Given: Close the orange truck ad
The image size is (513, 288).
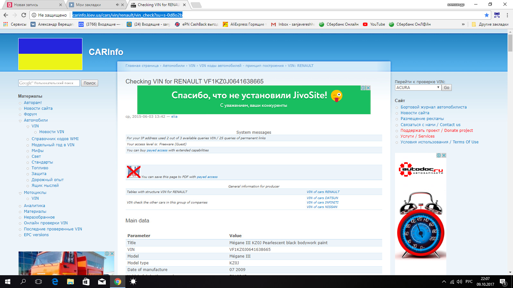Looking at the screenshot, I should pos(112,253).
